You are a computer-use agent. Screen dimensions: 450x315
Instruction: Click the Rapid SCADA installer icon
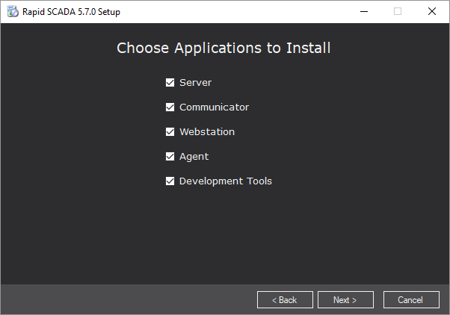(x=13, y=11)
